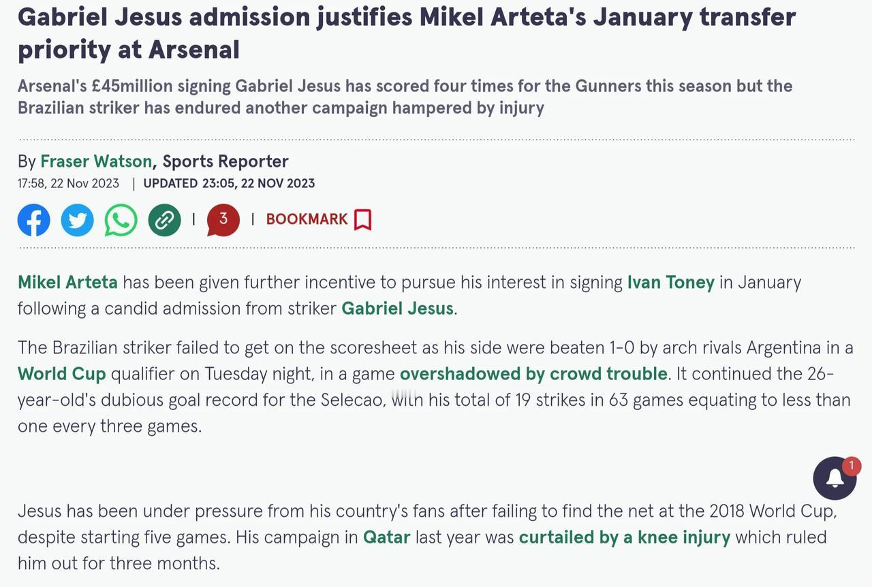Click the BOOKMARK text label
This screenshot has height=587, width=872.
point(307,219)
